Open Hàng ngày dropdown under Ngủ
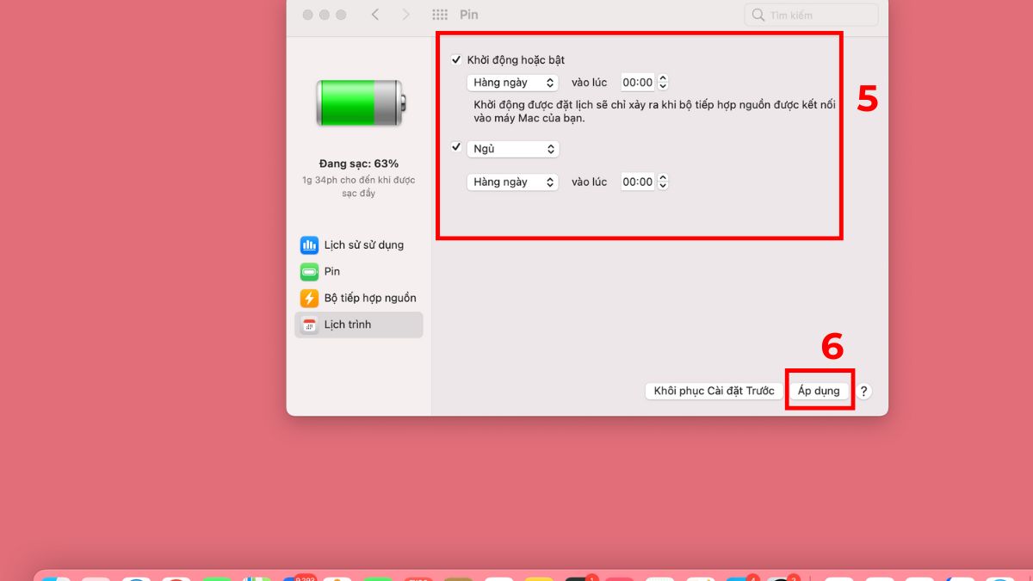The width and height of the screenshot is (1033, 581). 513,182
